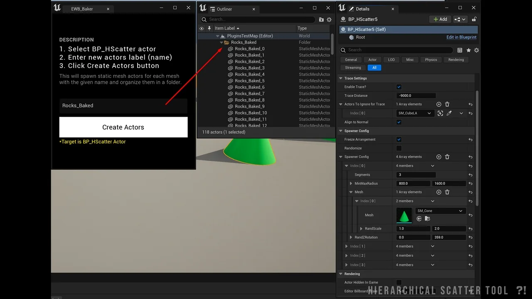
Task: Switch to the Physics category tab
Action: coord(431,59)
